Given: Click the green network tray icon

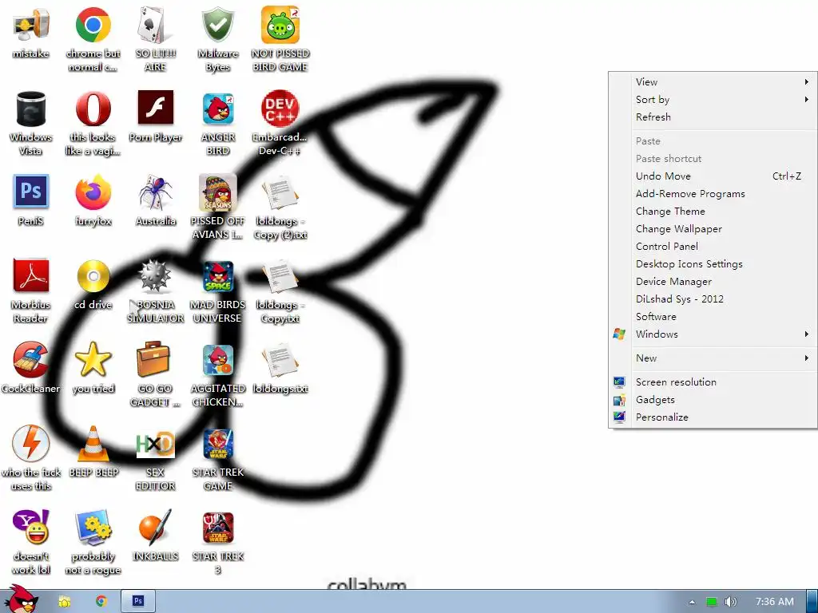Looking at the screenshot, I should click(x=712, y=602).
